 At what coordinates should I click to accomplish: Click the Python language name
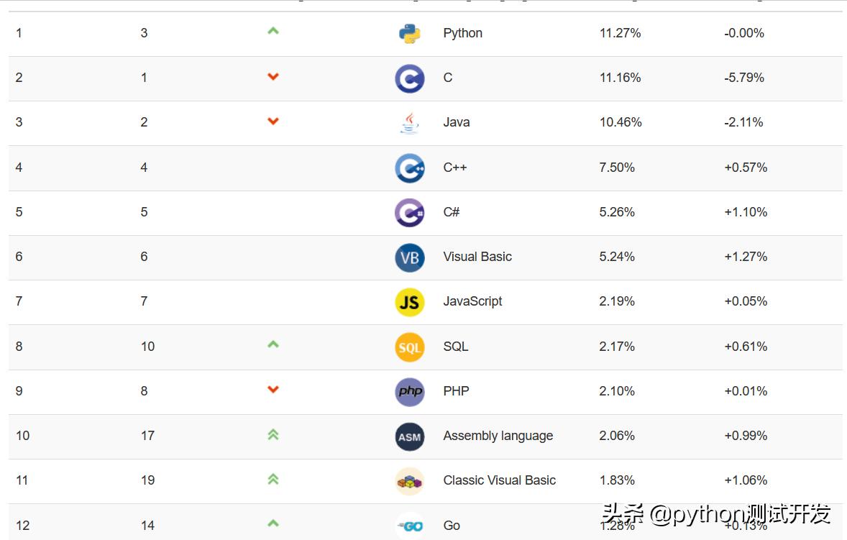(x=462, y=33)
